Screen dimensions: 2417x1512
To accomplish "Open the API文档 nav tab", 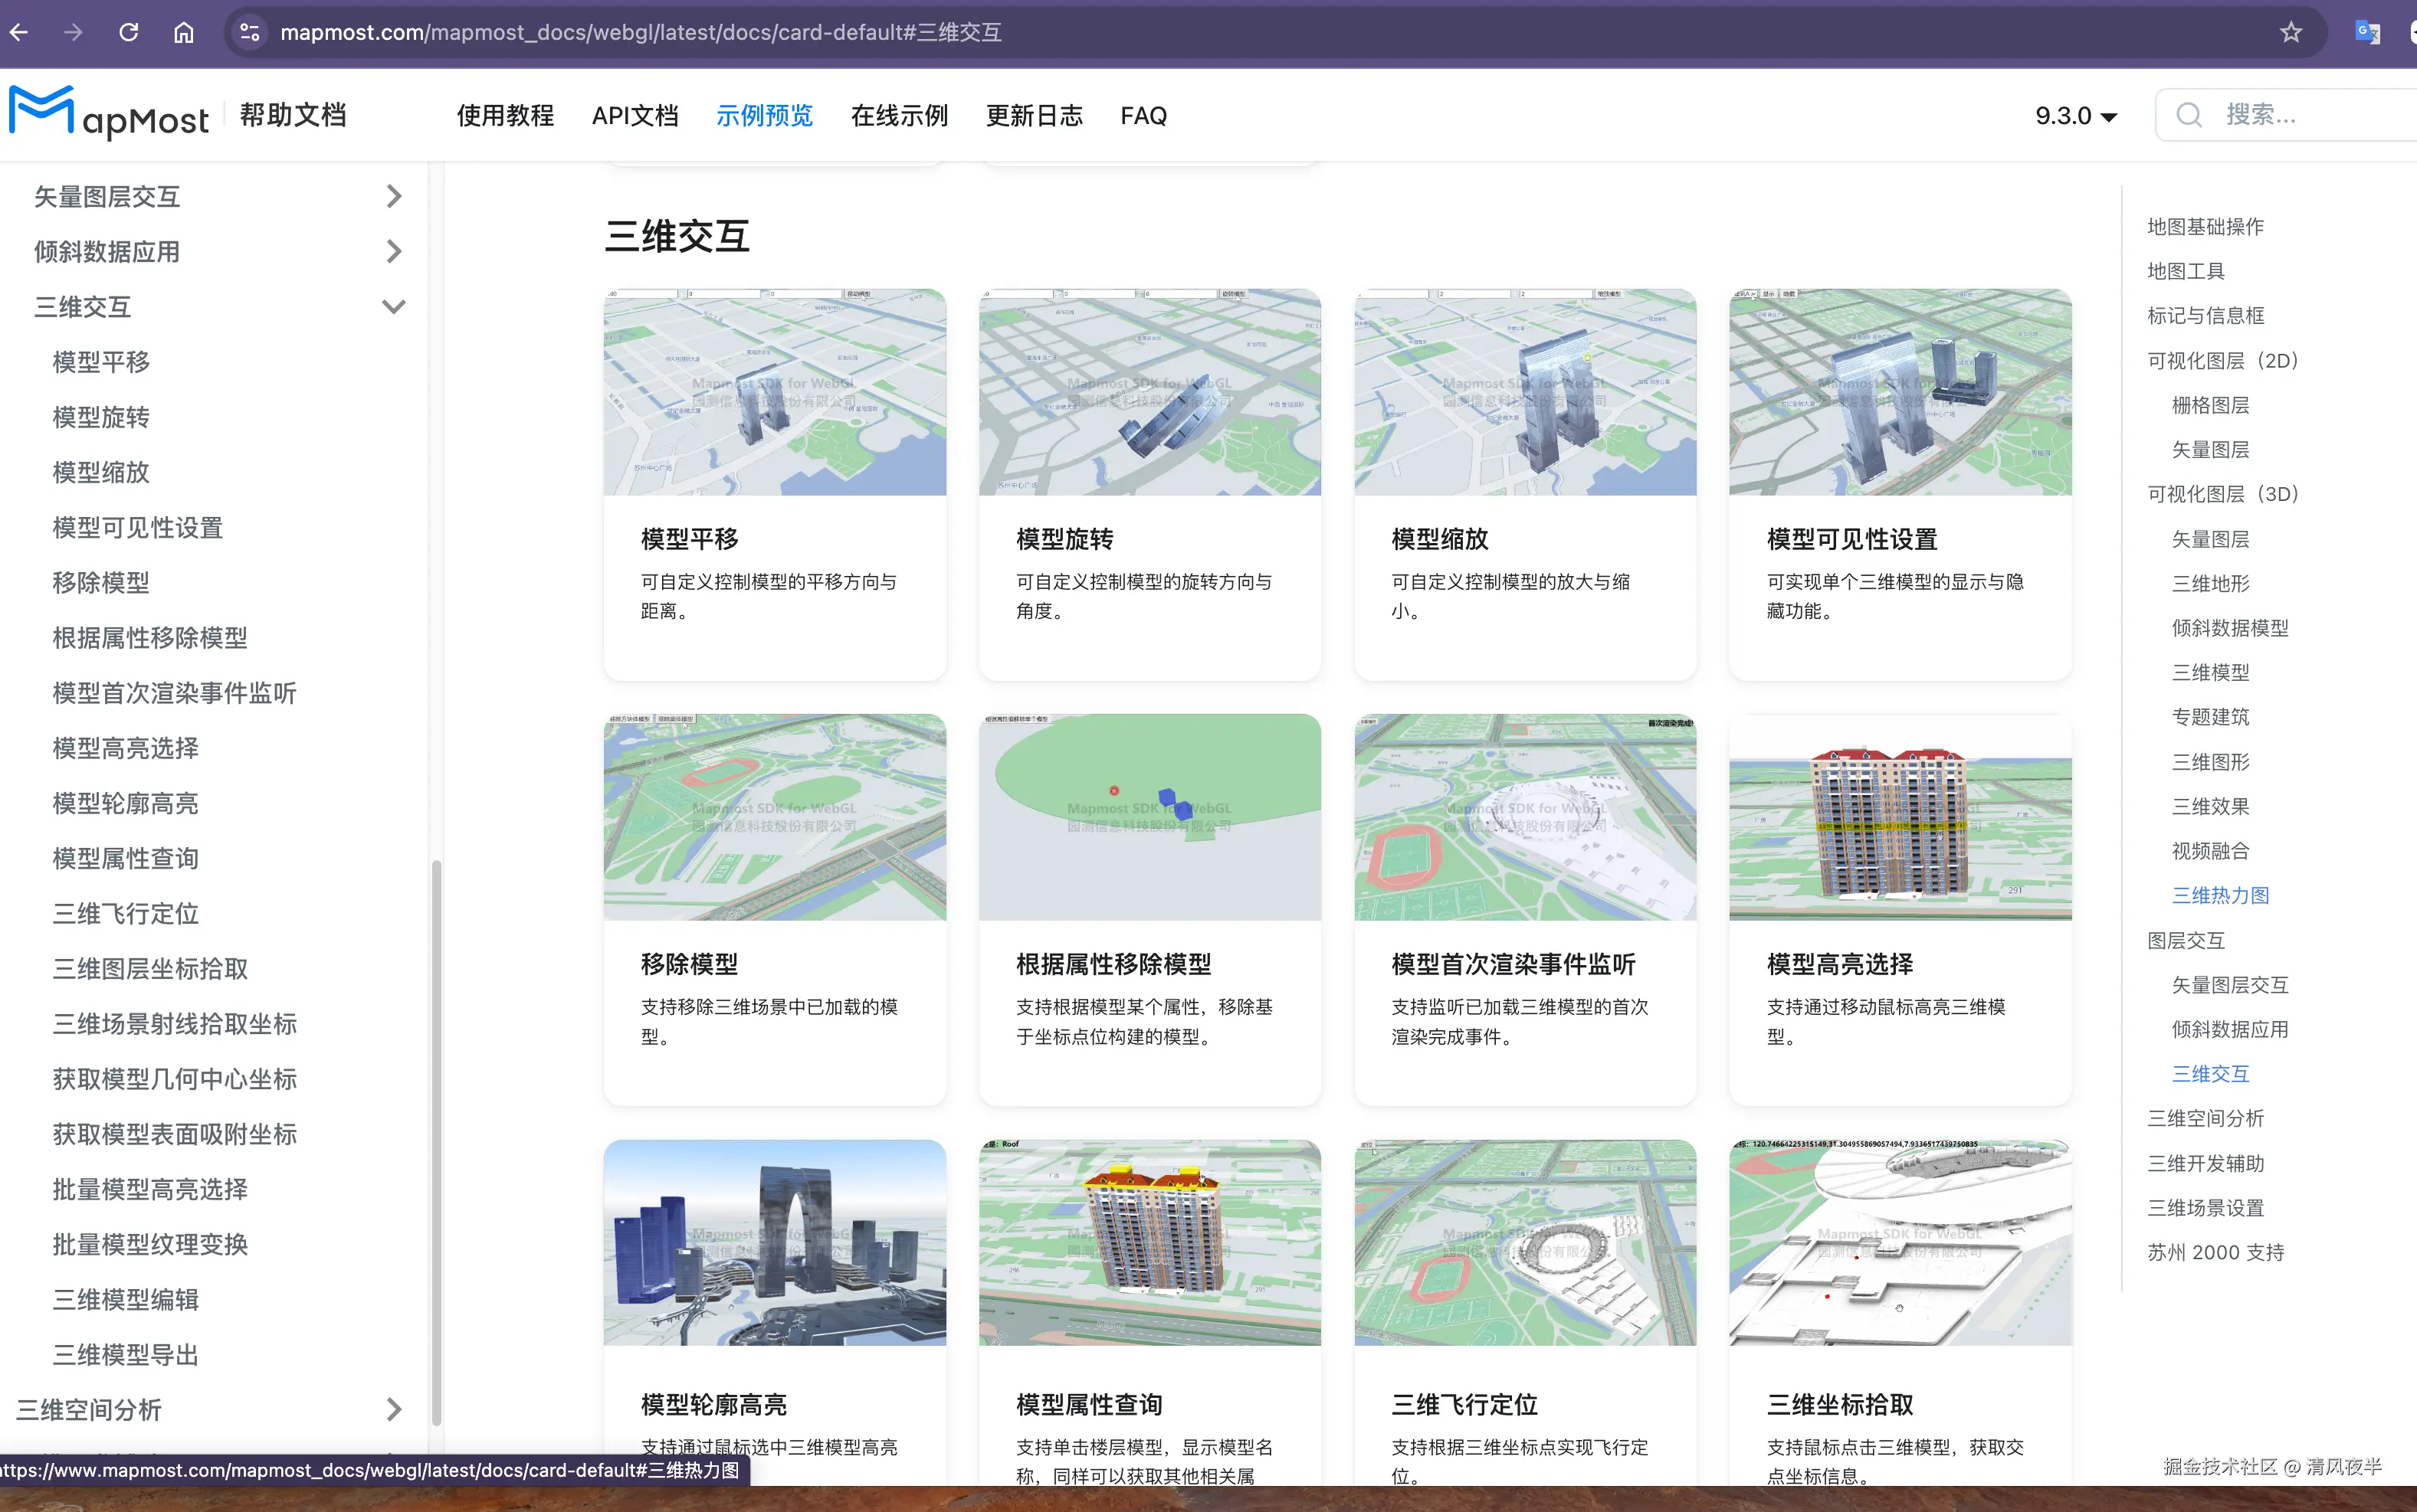I will click(x=635, y=115).
